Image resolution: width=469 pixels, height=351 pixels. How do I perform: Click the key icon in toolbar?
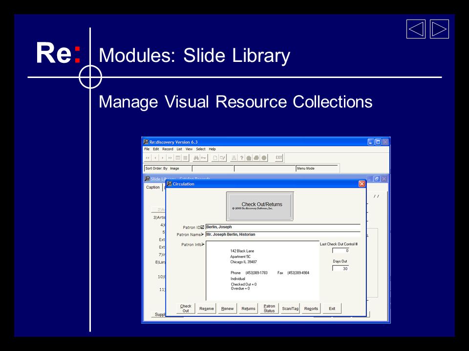tap(204, 158)
